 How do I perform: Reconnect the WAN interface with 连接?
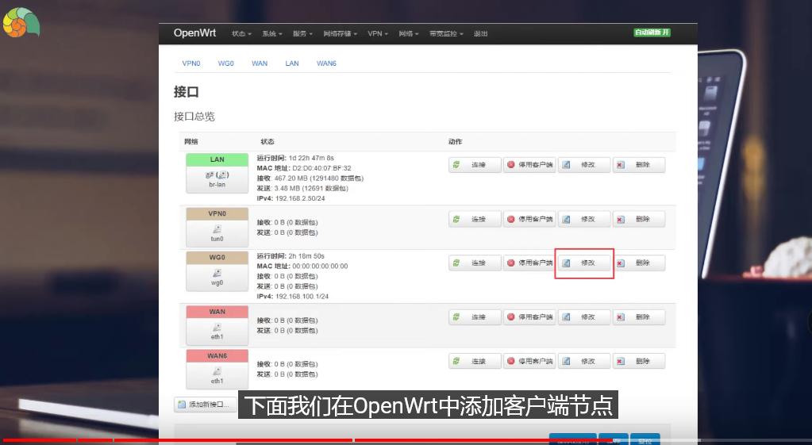(x=475, y=317)
